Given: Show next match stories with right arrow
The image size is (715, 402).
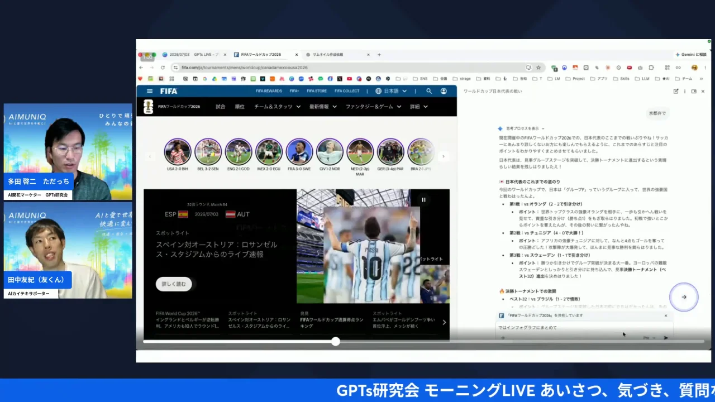Looking at the screenshot, I should [x=444, y=156].
